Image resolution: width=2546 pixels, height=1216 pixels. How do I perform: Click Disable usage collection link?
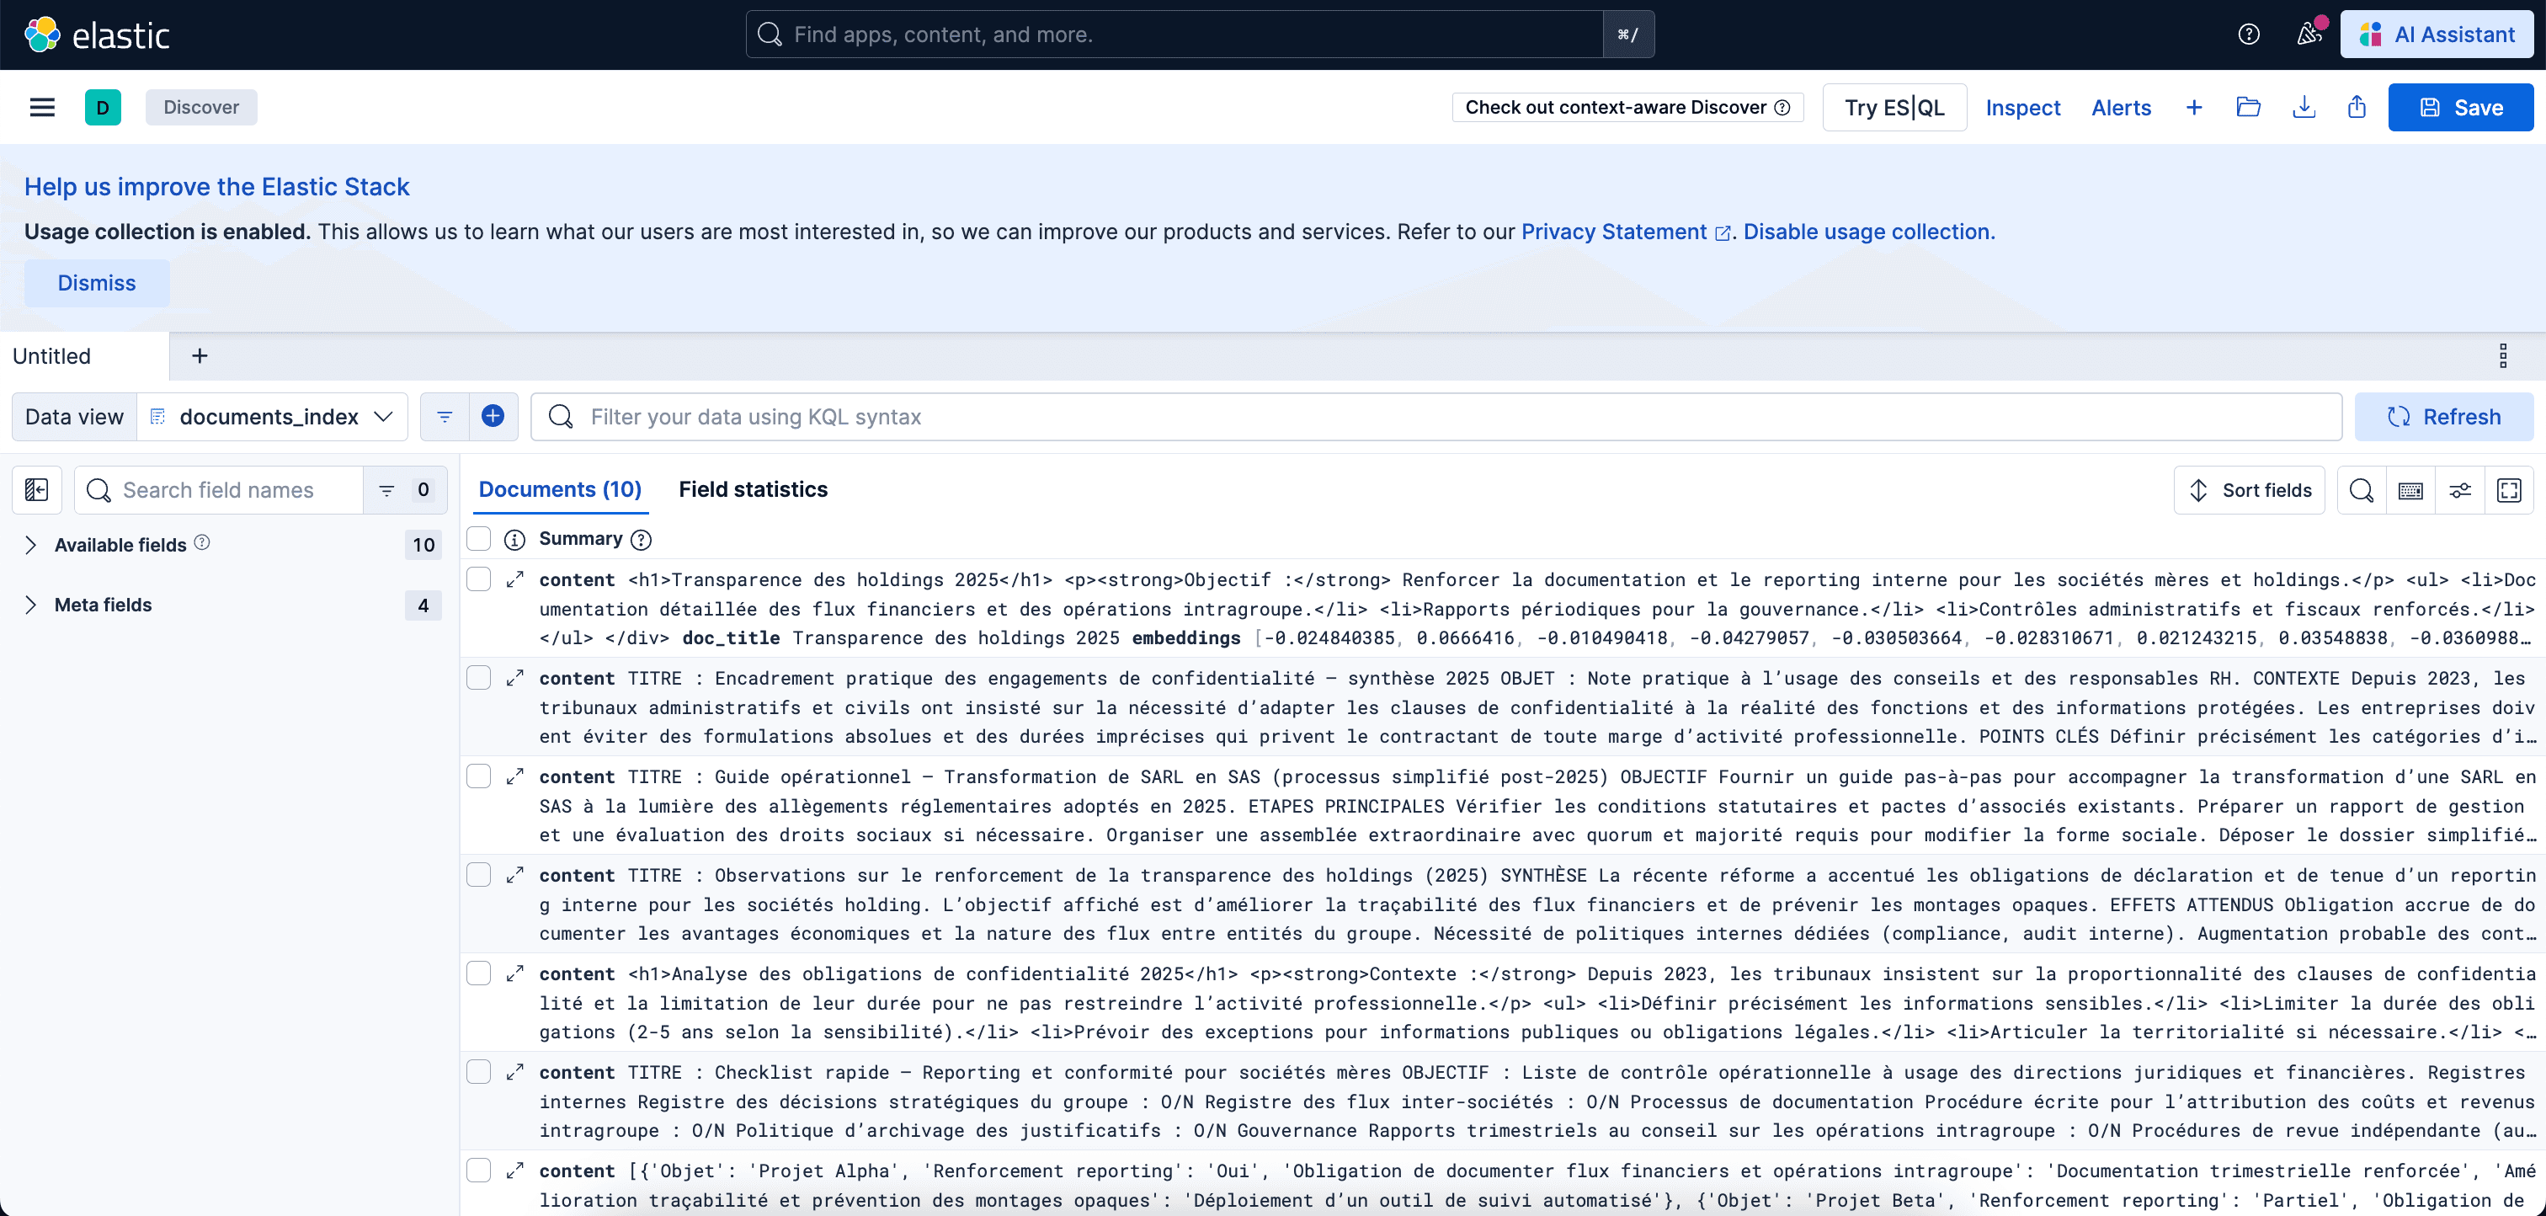[1868, 232]
